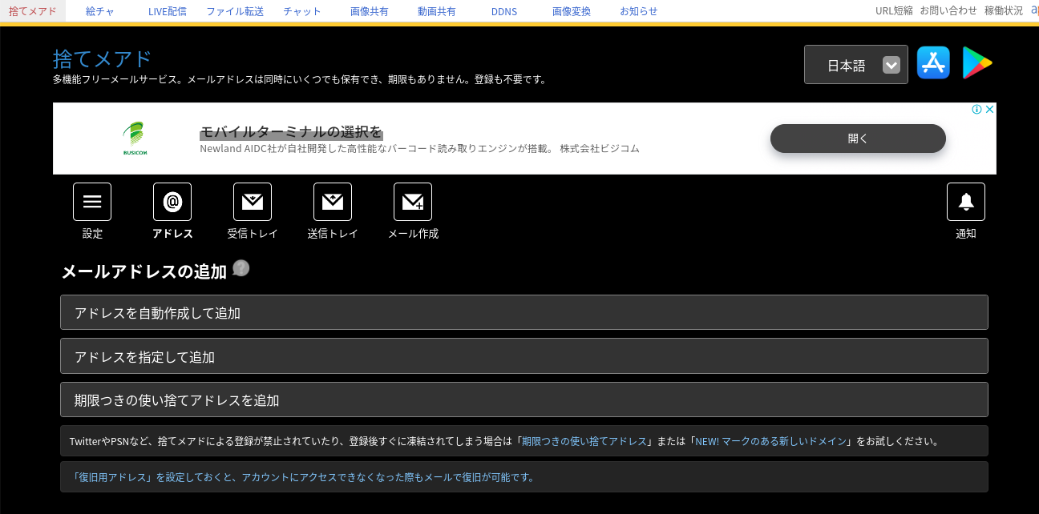Expand アドレスを自動作成して追加 section
The image size is (1039, 514).
tap(524, 312)
